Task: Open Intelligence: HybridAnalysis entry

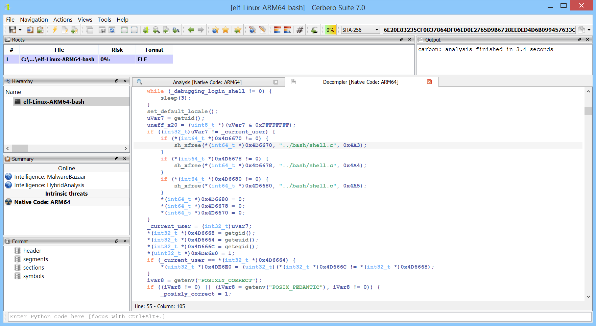Action: pos(49,185)
